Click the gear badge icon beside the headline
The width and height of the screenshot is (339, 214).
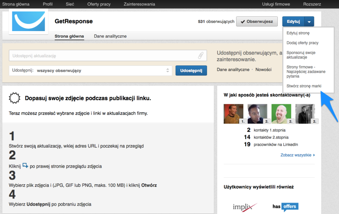(15, 98)
